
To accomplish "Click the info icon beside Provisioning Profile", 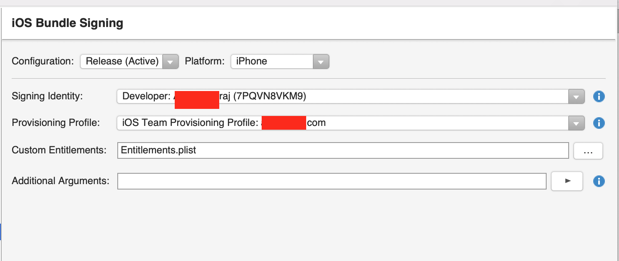I will [599, 123].
